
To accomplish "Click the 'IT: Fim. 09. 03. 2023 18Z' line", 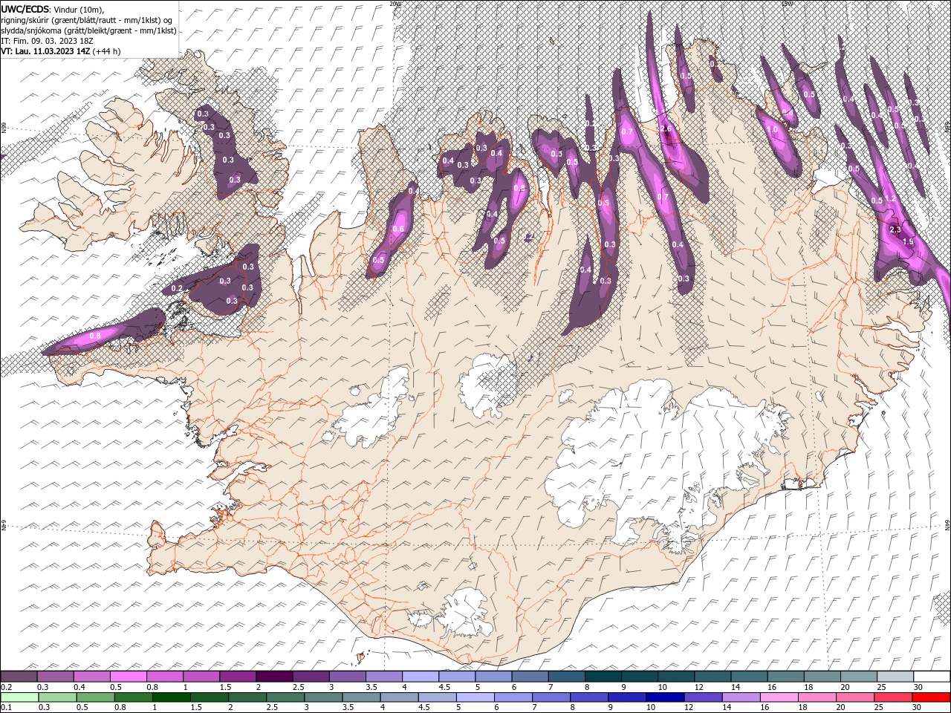I will tap(48, 41).
